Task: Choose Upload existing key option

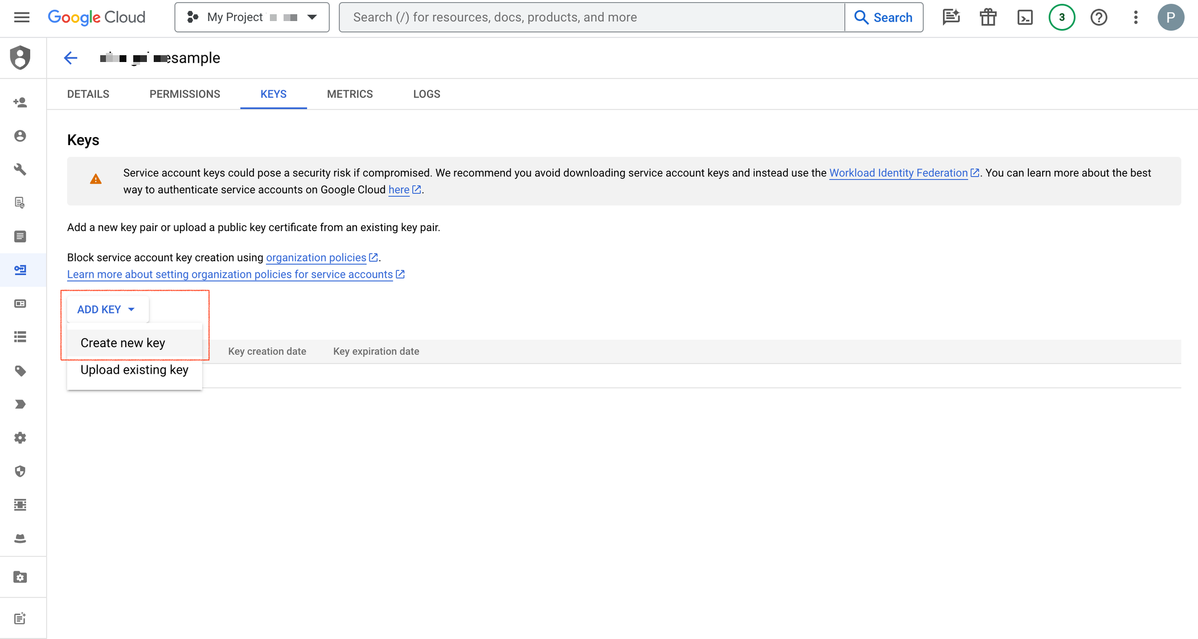Action: (134, 370)
